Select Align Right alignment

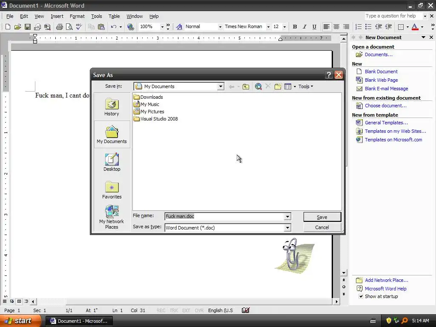point(346,27)
